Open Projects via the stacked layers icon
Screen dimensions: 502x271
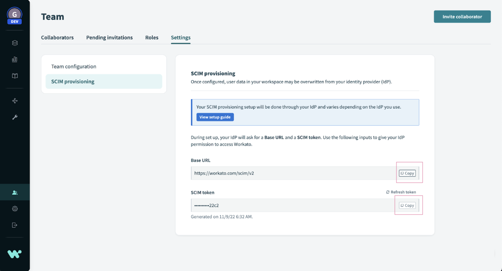point(15,43)
